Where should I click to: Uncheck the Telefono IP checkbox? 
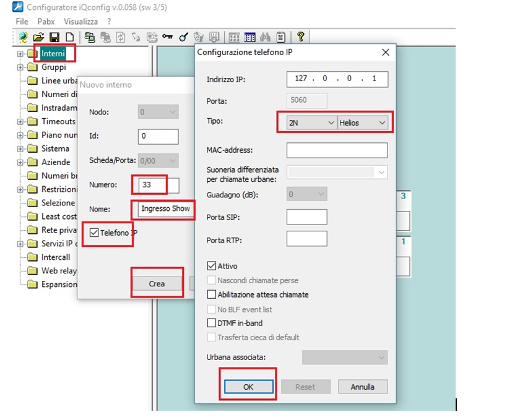[x=94, y=233]
